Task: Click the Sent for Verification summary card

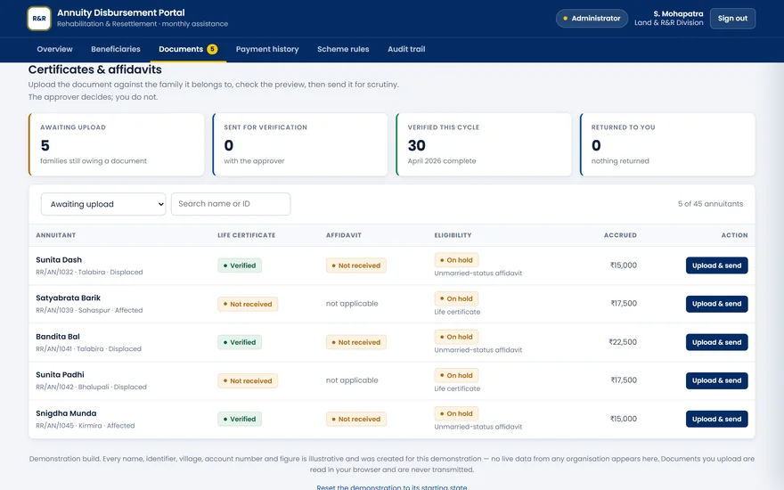Action: pyautogui.click(x=300, y=144)
